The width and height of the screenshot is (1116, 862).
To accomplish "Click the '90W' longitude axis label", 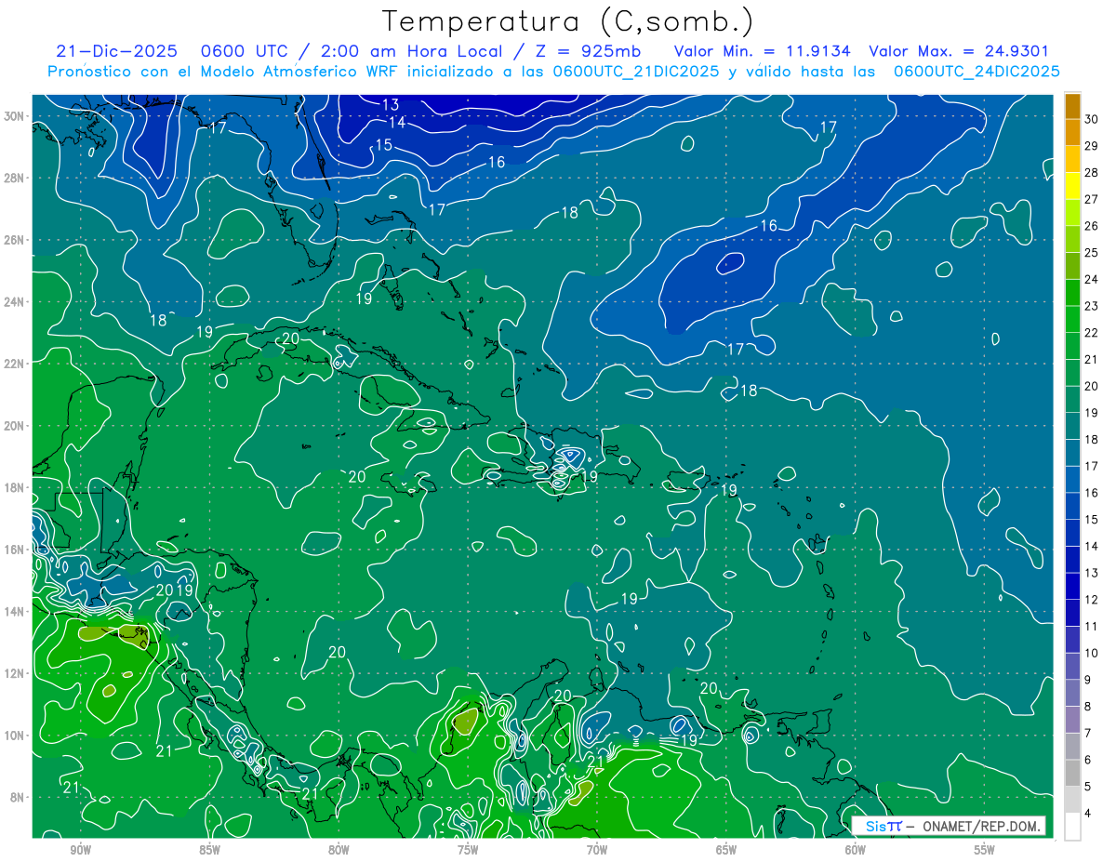I will [80, 851].
